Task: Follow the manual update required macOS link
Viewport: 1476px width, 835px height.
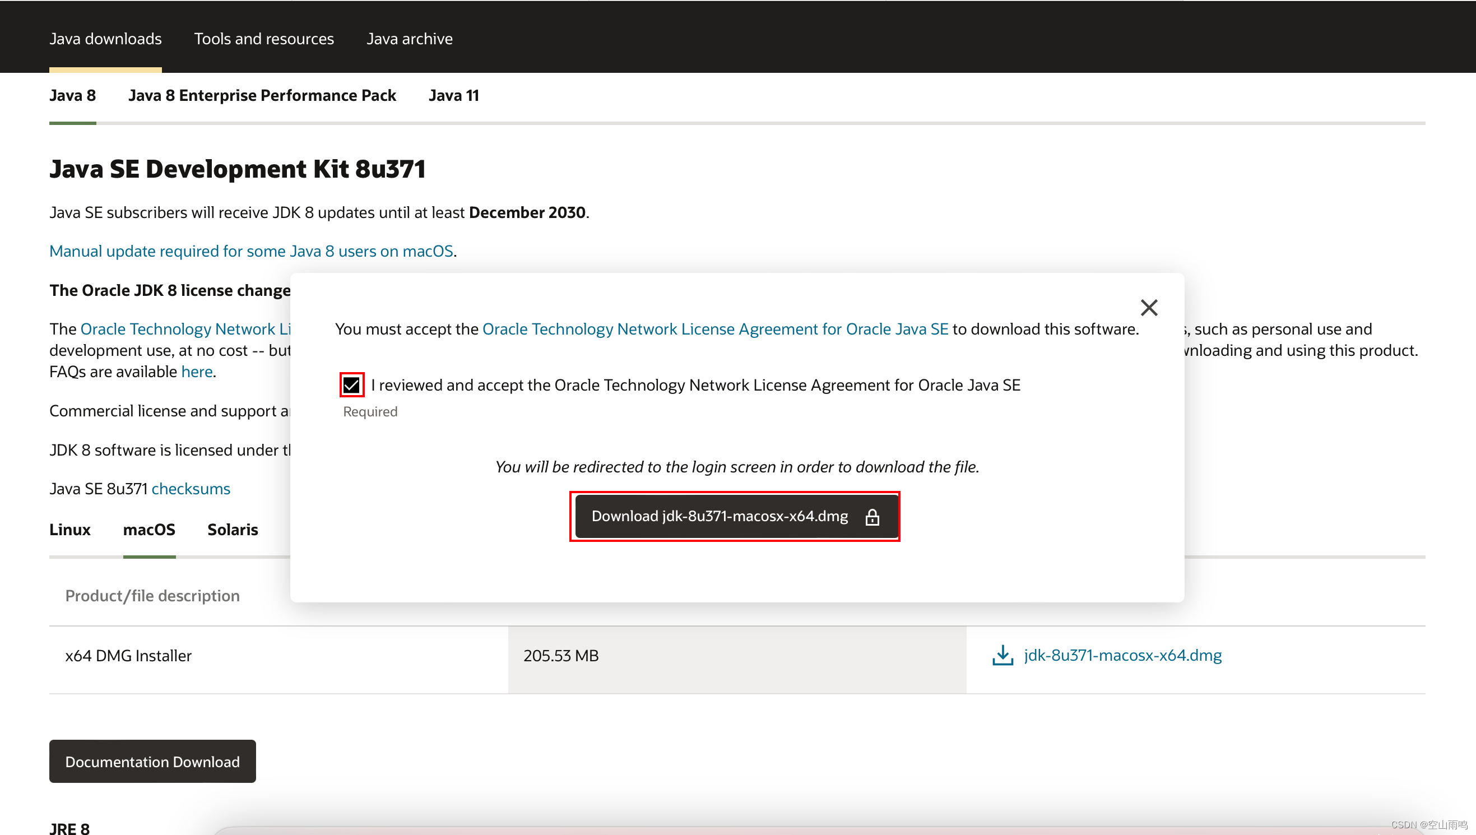Action: pos(251,251)
